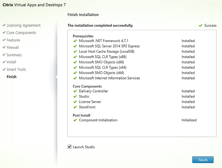The width and height of the screenshot is (222, 168).
Task: Click the green check beside StoreFront
Action: click(x=75, y=107)
